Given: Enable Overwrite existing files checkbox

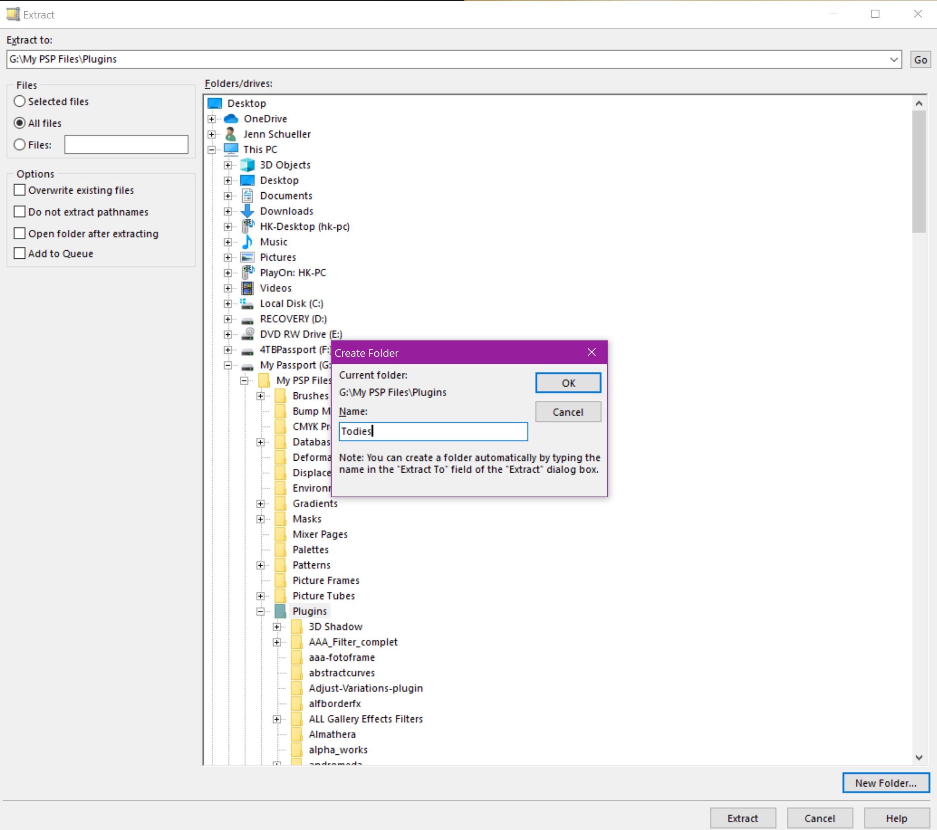Looking at the screenshot, I should (x=20, y=190).
